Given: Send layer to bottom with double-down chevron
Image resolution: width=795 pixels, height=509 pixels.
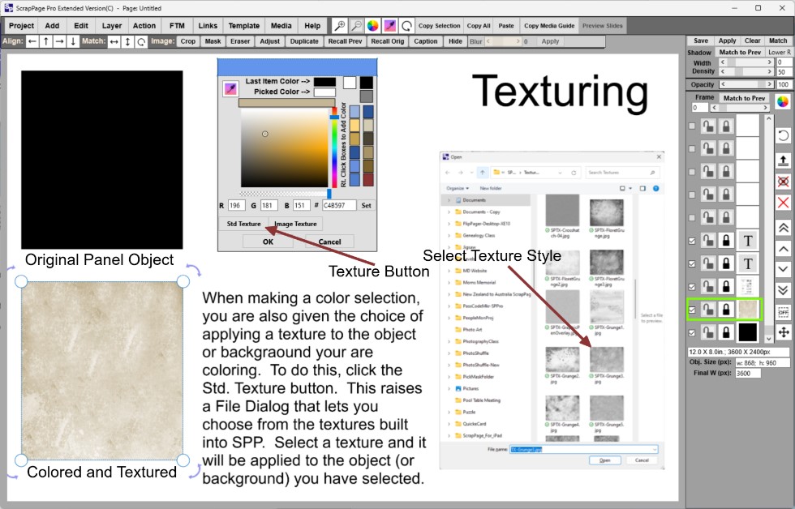Looking at the screenshot, I should pos(783,290).
